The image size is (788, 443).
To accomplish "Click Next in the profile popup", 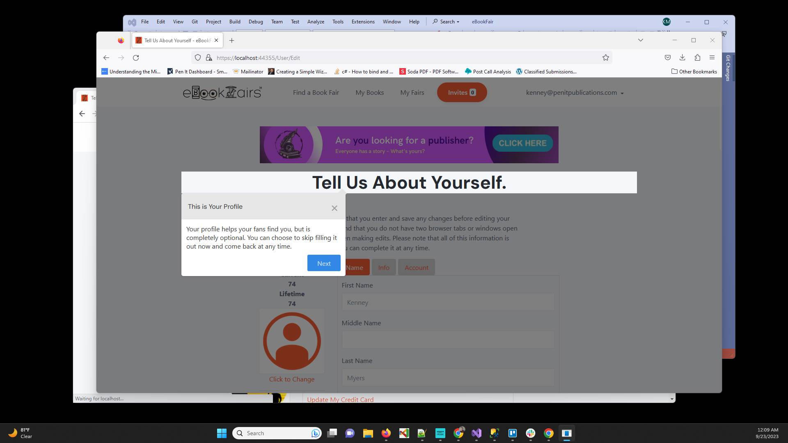I will pyautogui.click(x=324, y=263).
